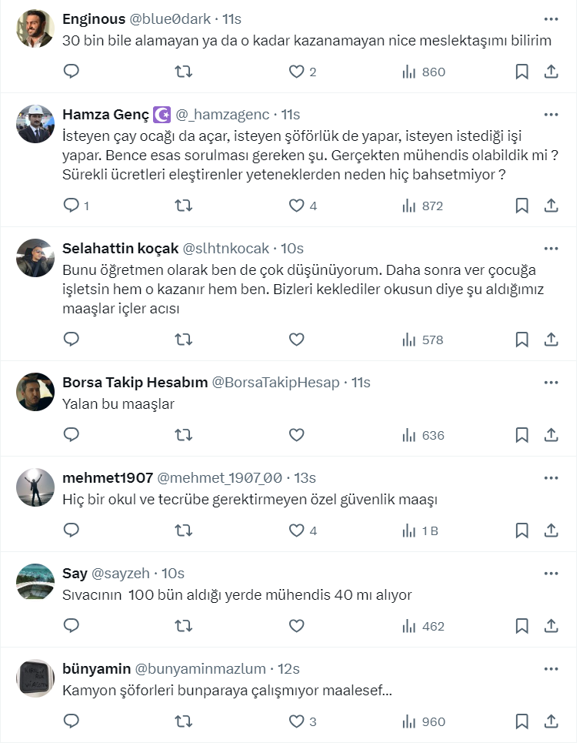Viewport: 583px width, 743px height.
Task: Bookmark Borsa Takip Hesabım's tweet
Action: click(x=521, y=435)
